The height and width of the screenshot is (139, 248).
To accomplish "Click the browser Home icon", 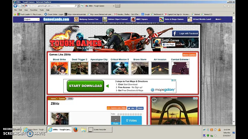I will coord(225,6).
